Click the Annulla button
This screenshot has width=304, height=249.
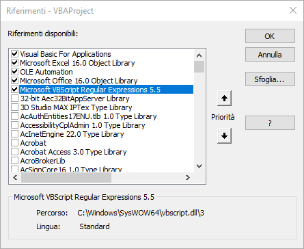click(x=270, y=55)
